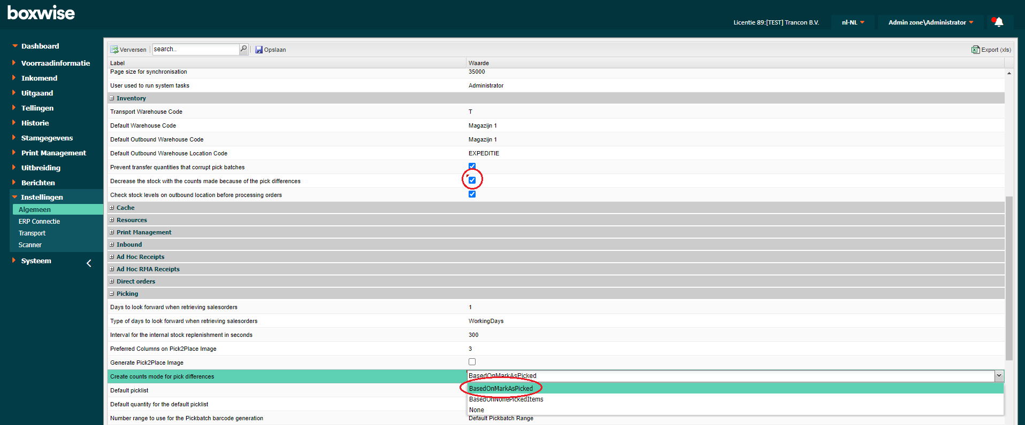Viewport: 1025px width, 425px height.
Task: Click the Export (xls) link
Action: pos(996,50)
